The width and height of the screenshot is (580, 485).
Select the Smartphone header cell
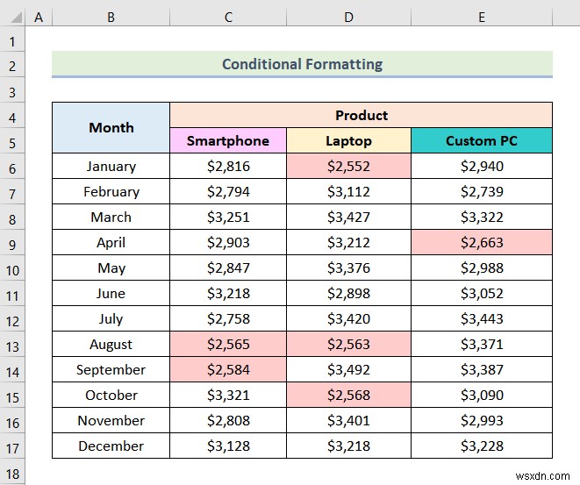pos(228,140)
